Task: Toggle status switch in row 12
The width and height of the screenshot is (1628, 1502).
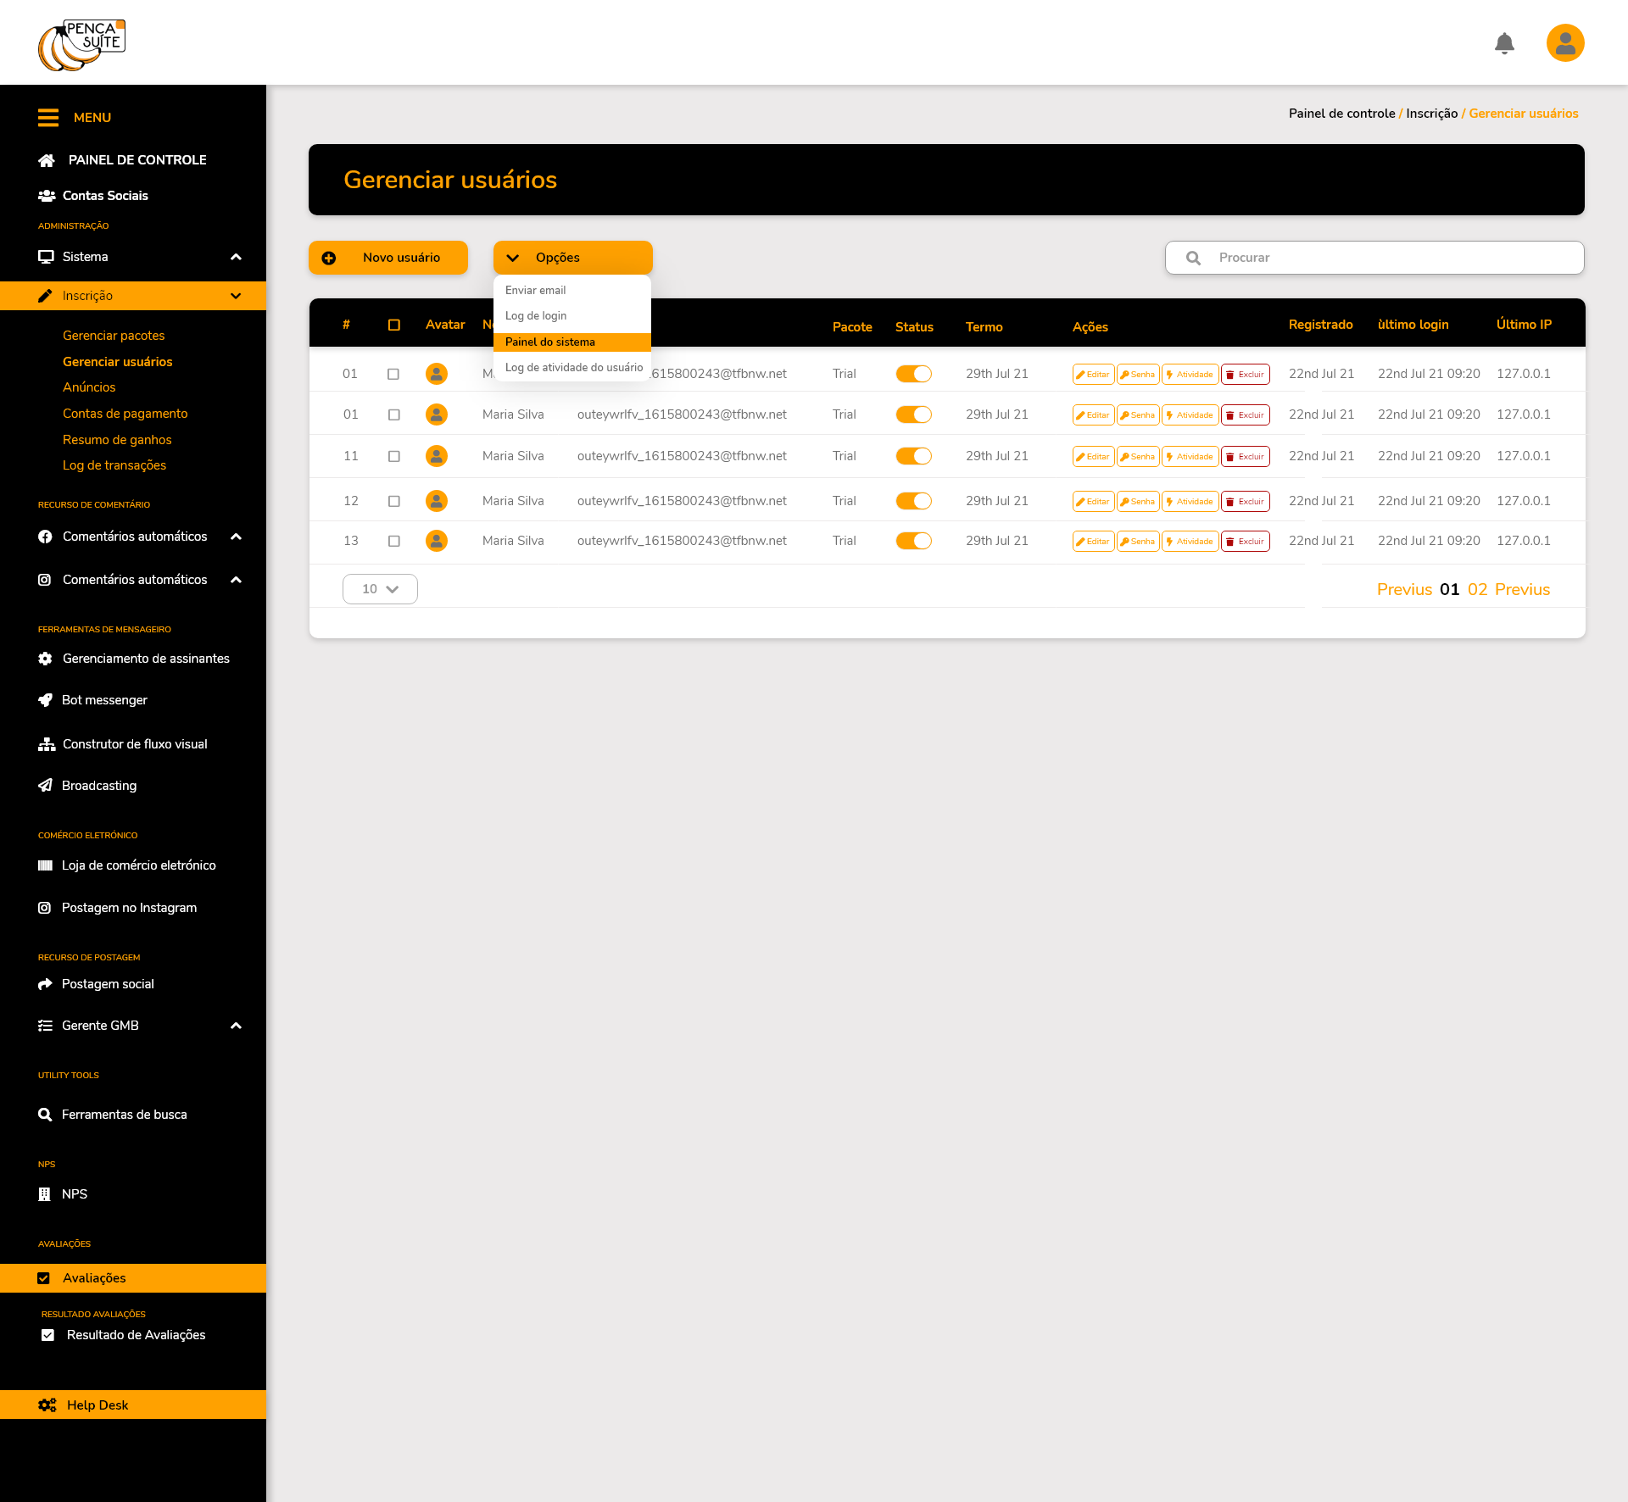Action: [913, 501]
